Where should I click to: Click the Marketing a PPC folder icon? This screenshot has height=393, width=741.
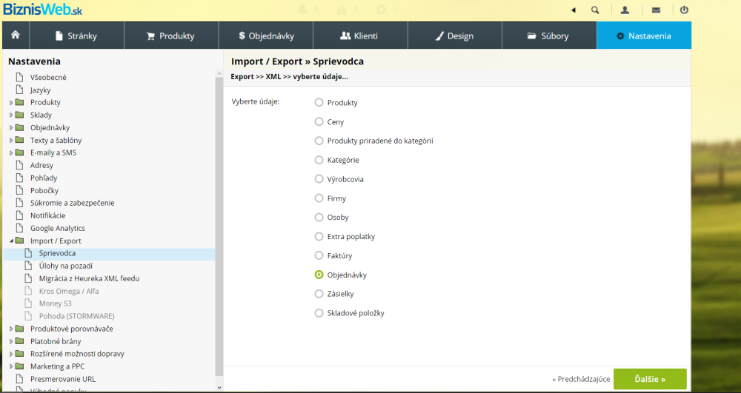[19, 366]
